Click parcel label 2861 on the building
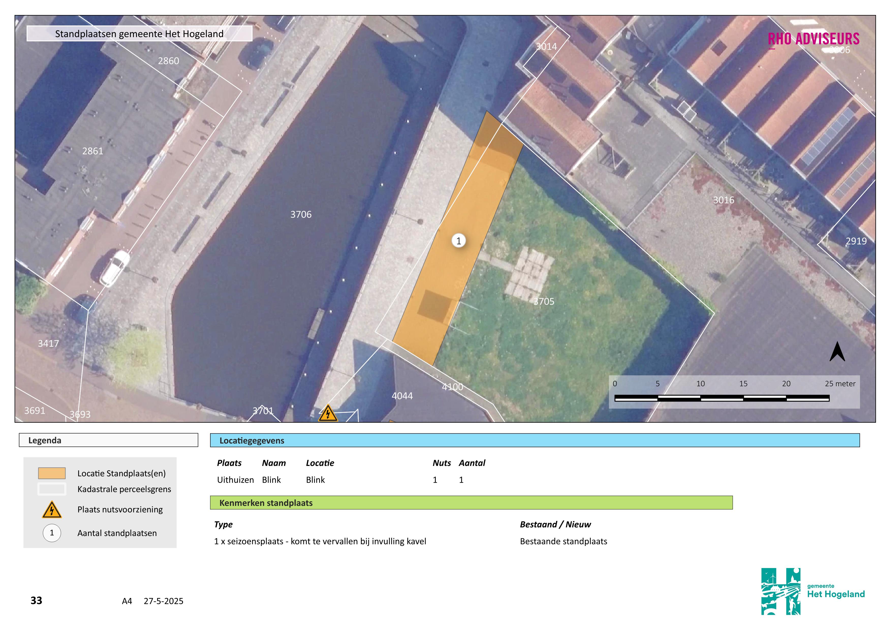891x630 pixels. point(93,151)
